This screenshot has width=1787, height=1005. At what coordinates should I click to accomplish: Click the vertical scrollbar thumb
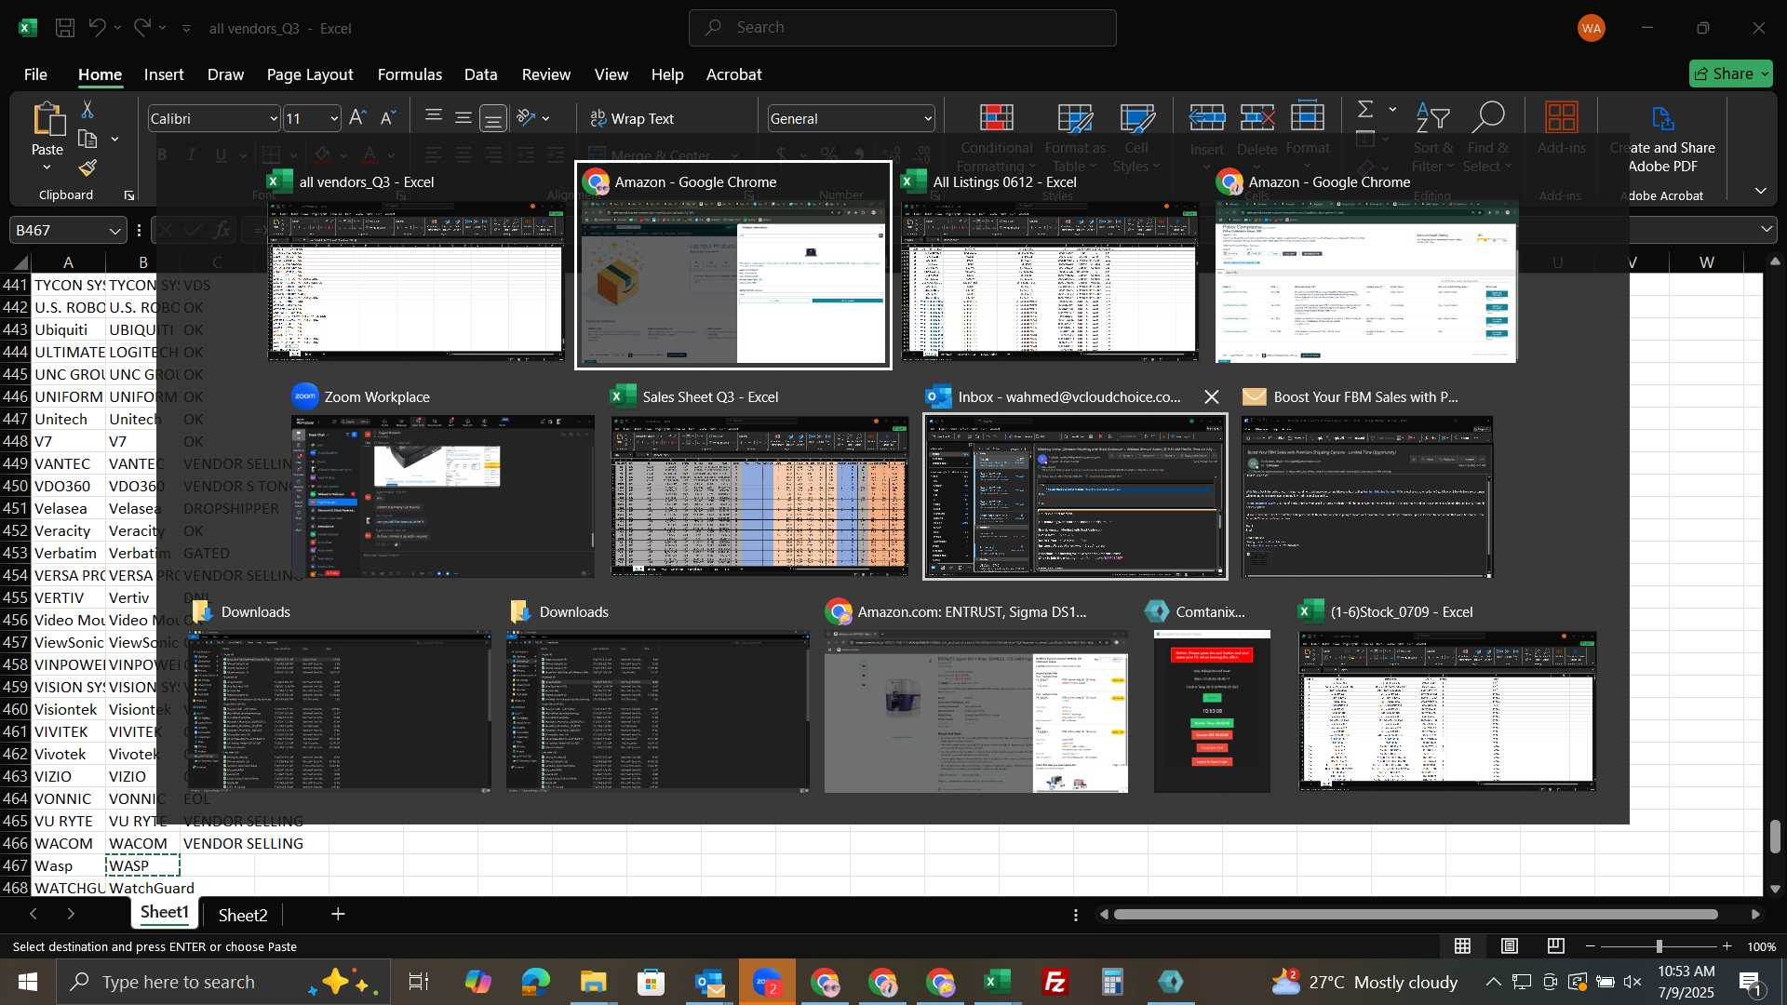click(x=1775, y=837)
